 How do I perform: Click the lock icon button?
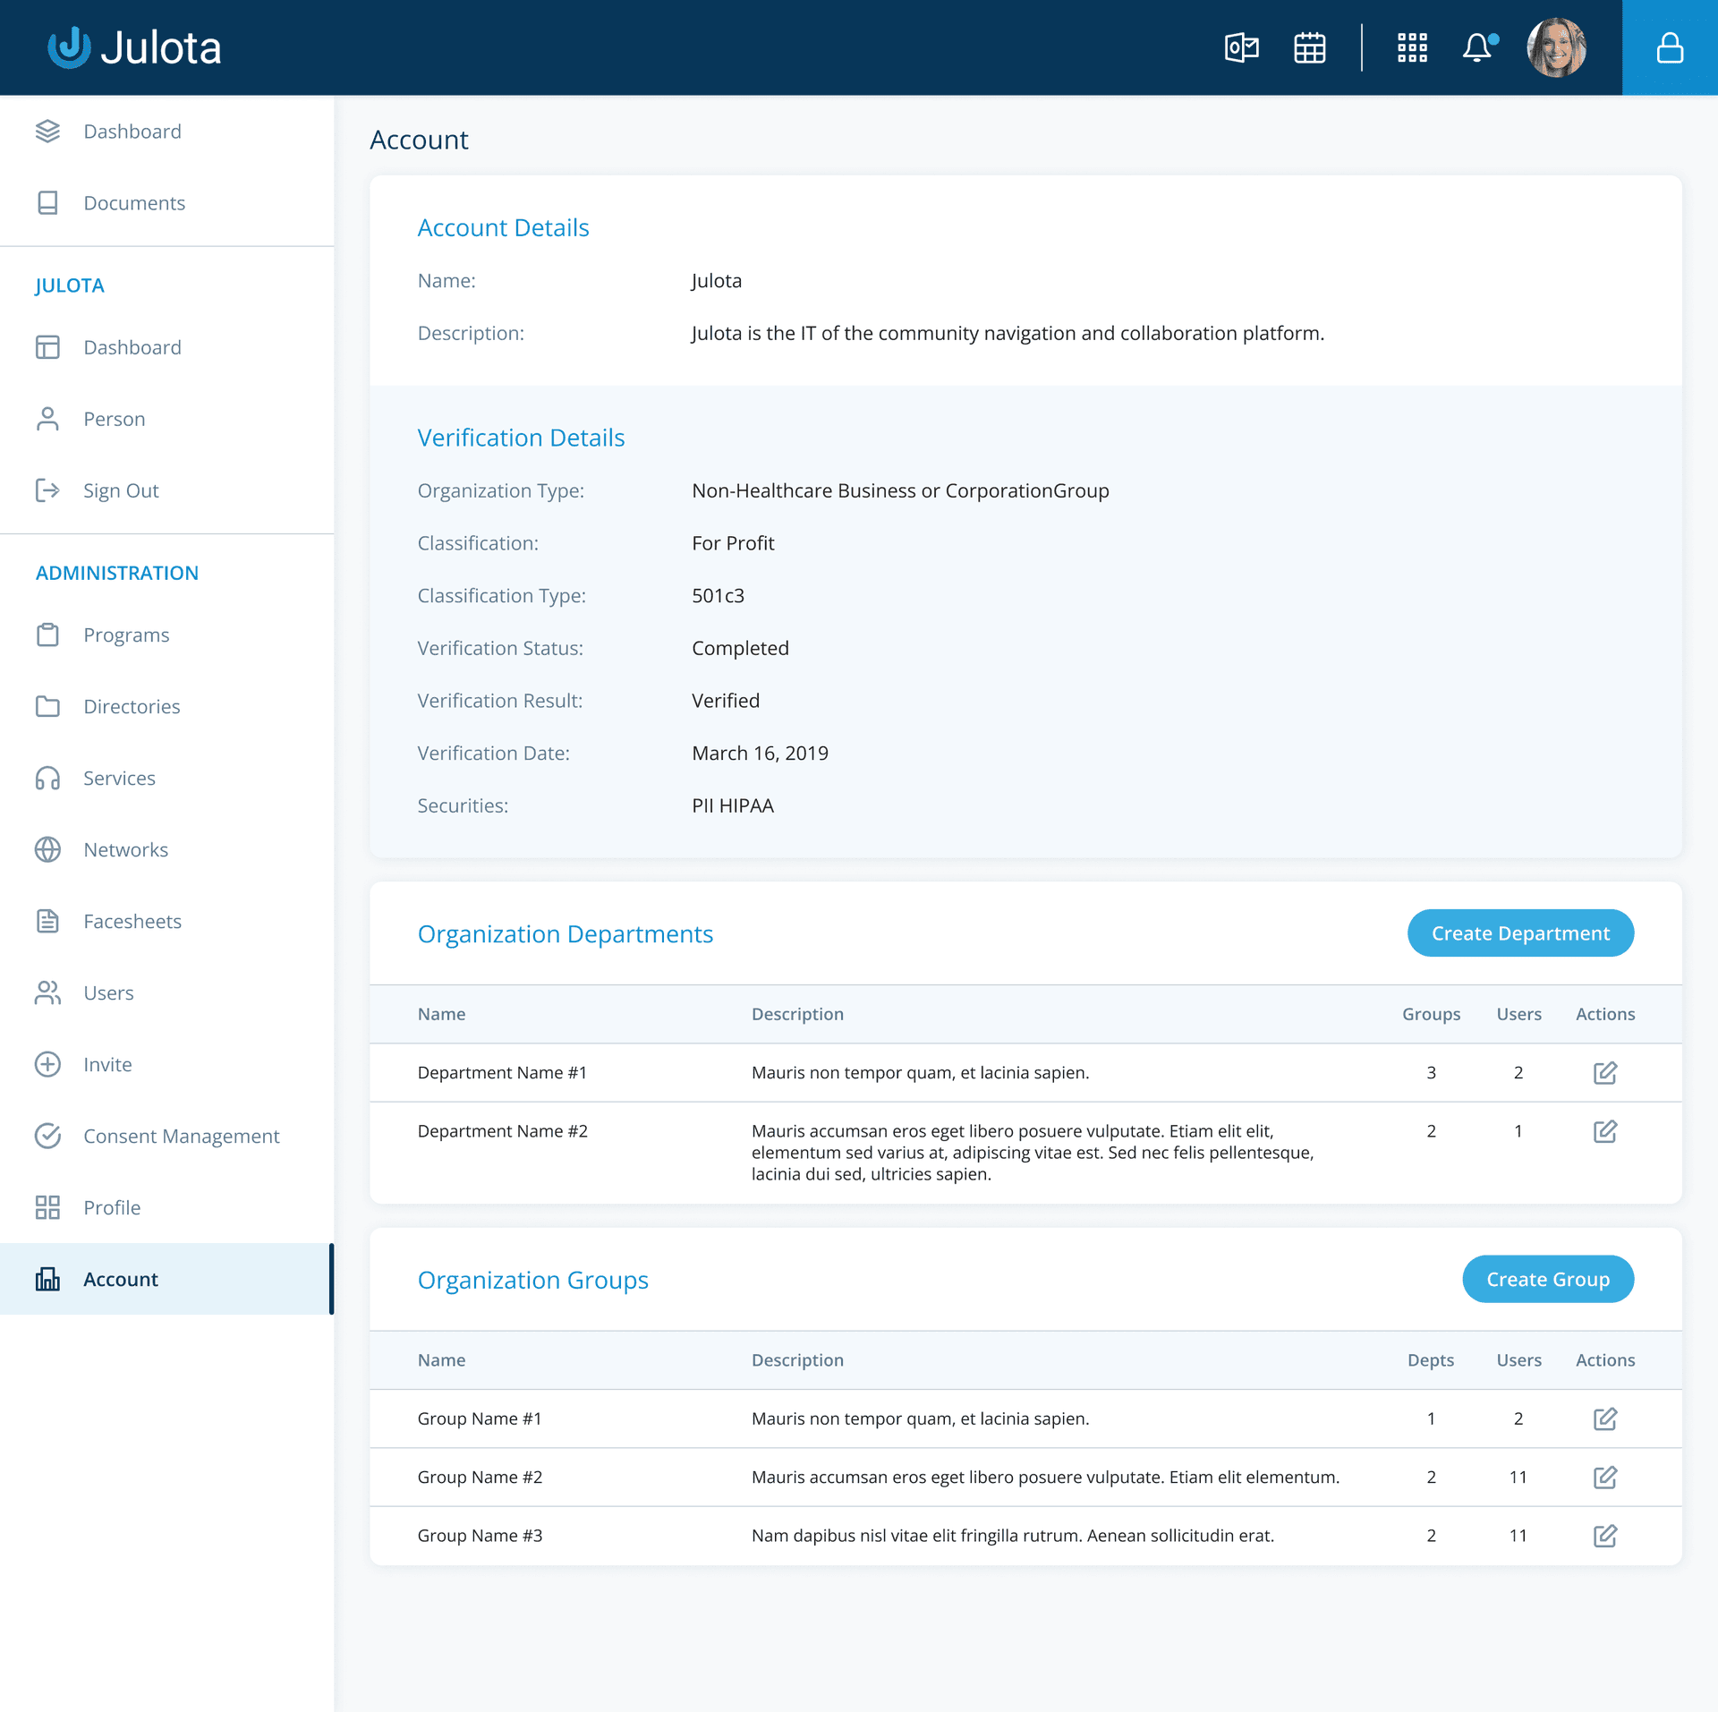1670,47
